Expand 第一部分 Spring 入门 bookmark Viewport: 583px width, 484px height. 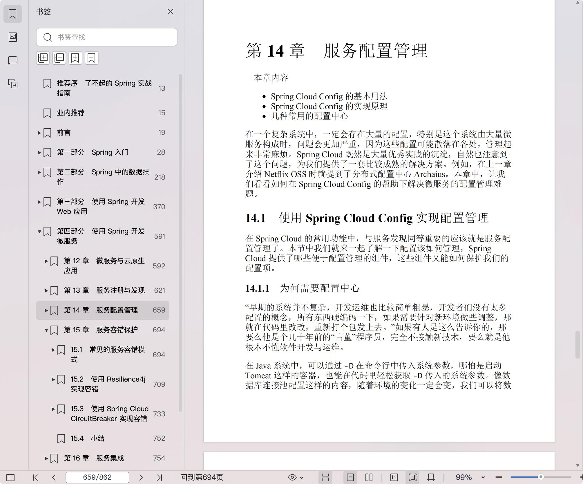[39, 153]
